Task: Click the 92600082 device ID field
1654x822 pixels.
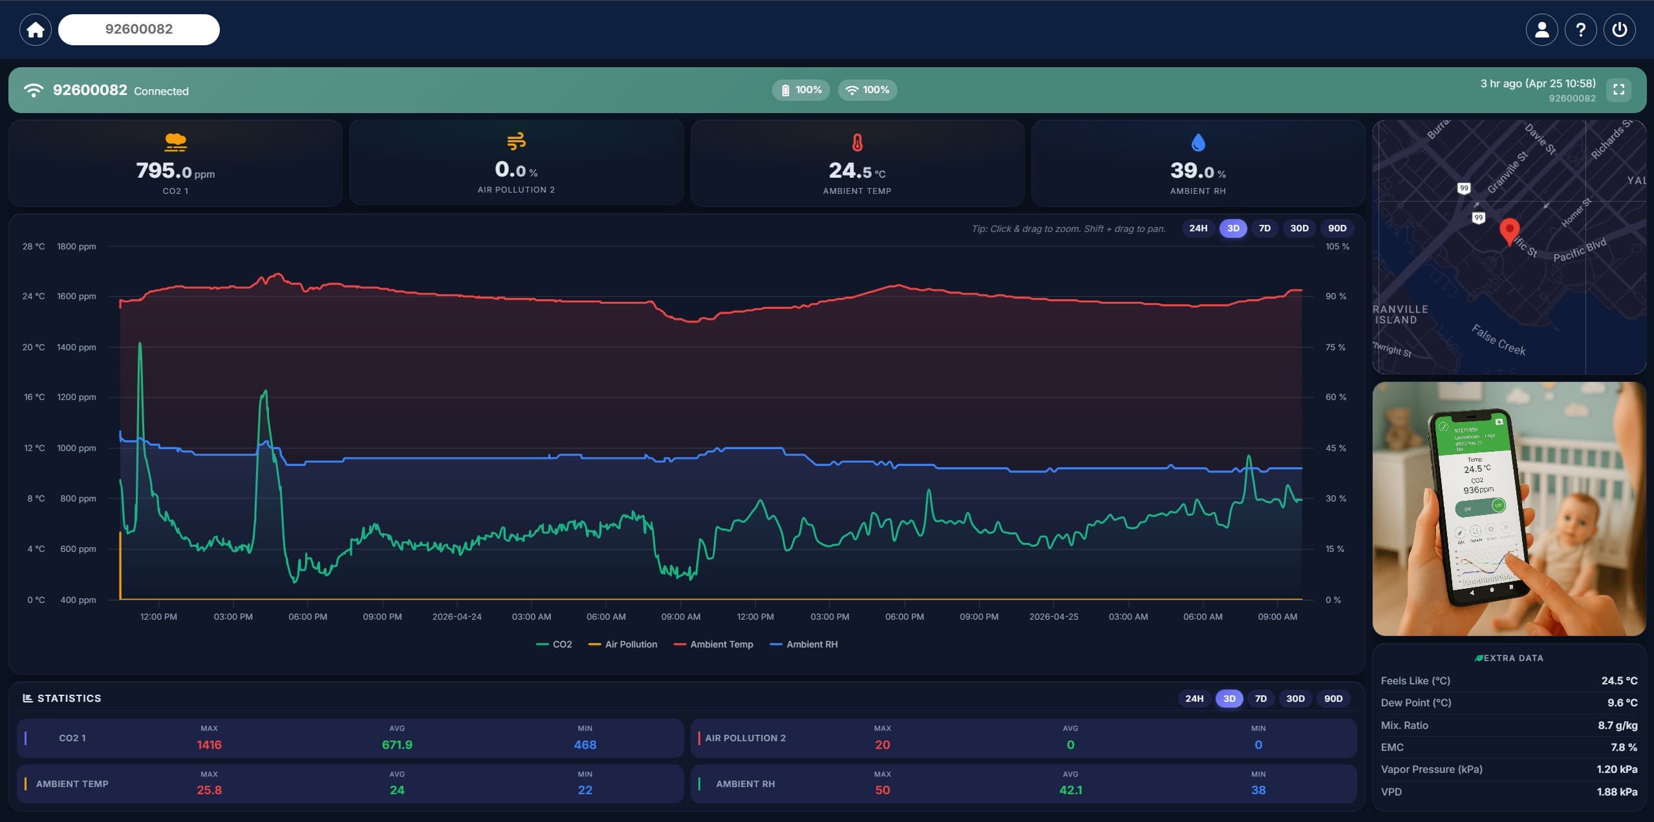Action: point(139,30)
